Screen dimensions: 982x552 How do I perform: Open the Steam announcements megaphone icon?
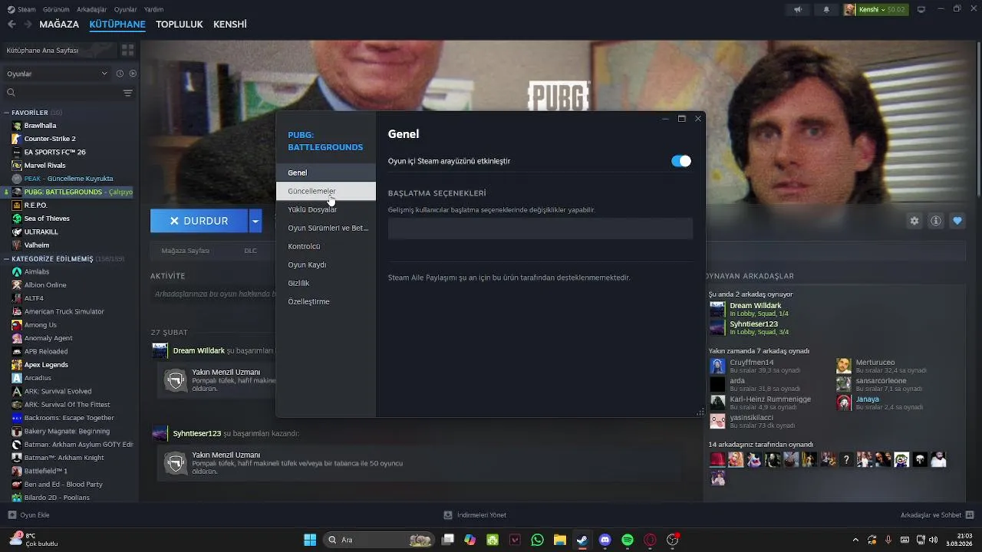(x=798, y=9)
